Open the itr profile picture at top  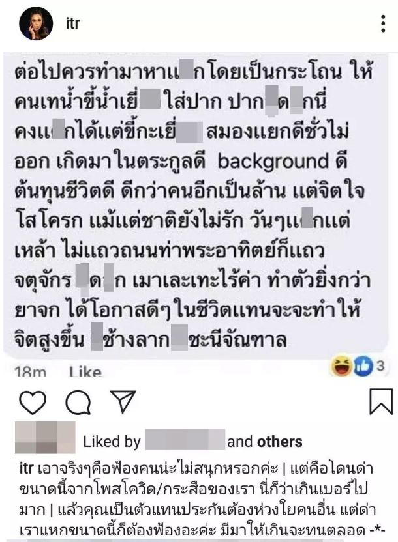(x=36, y=23)
